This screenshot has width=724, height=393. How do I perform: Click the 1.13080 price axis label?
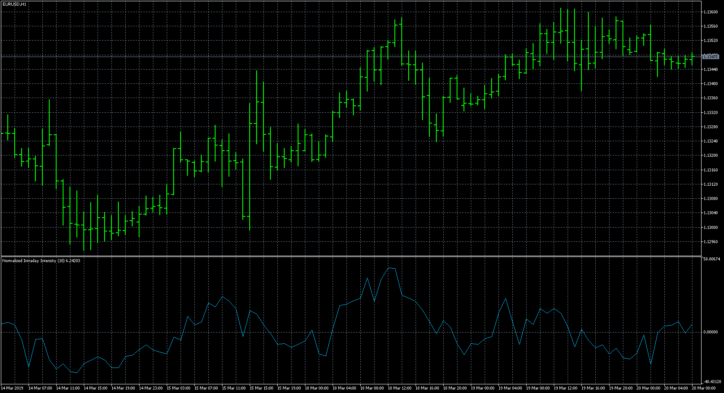[711, 199]
